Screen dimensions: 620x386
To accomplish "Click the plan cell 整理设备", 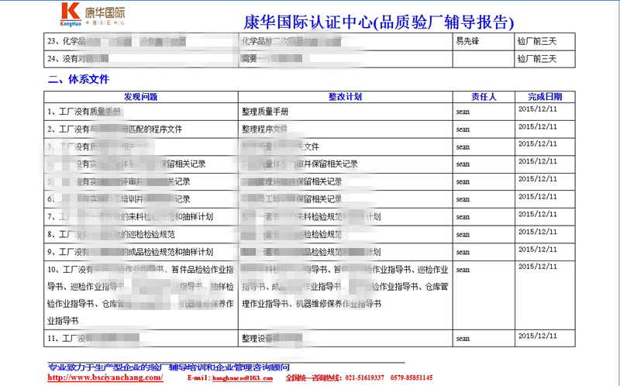I will pos(346,339).
